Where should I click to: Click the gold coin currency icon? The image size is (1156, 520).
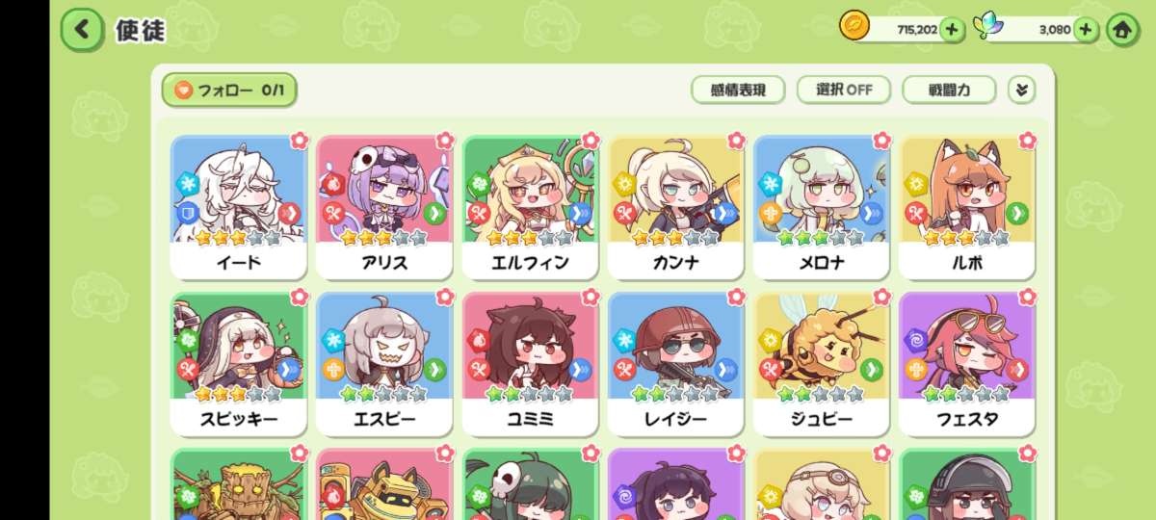[x=854, y=27]
